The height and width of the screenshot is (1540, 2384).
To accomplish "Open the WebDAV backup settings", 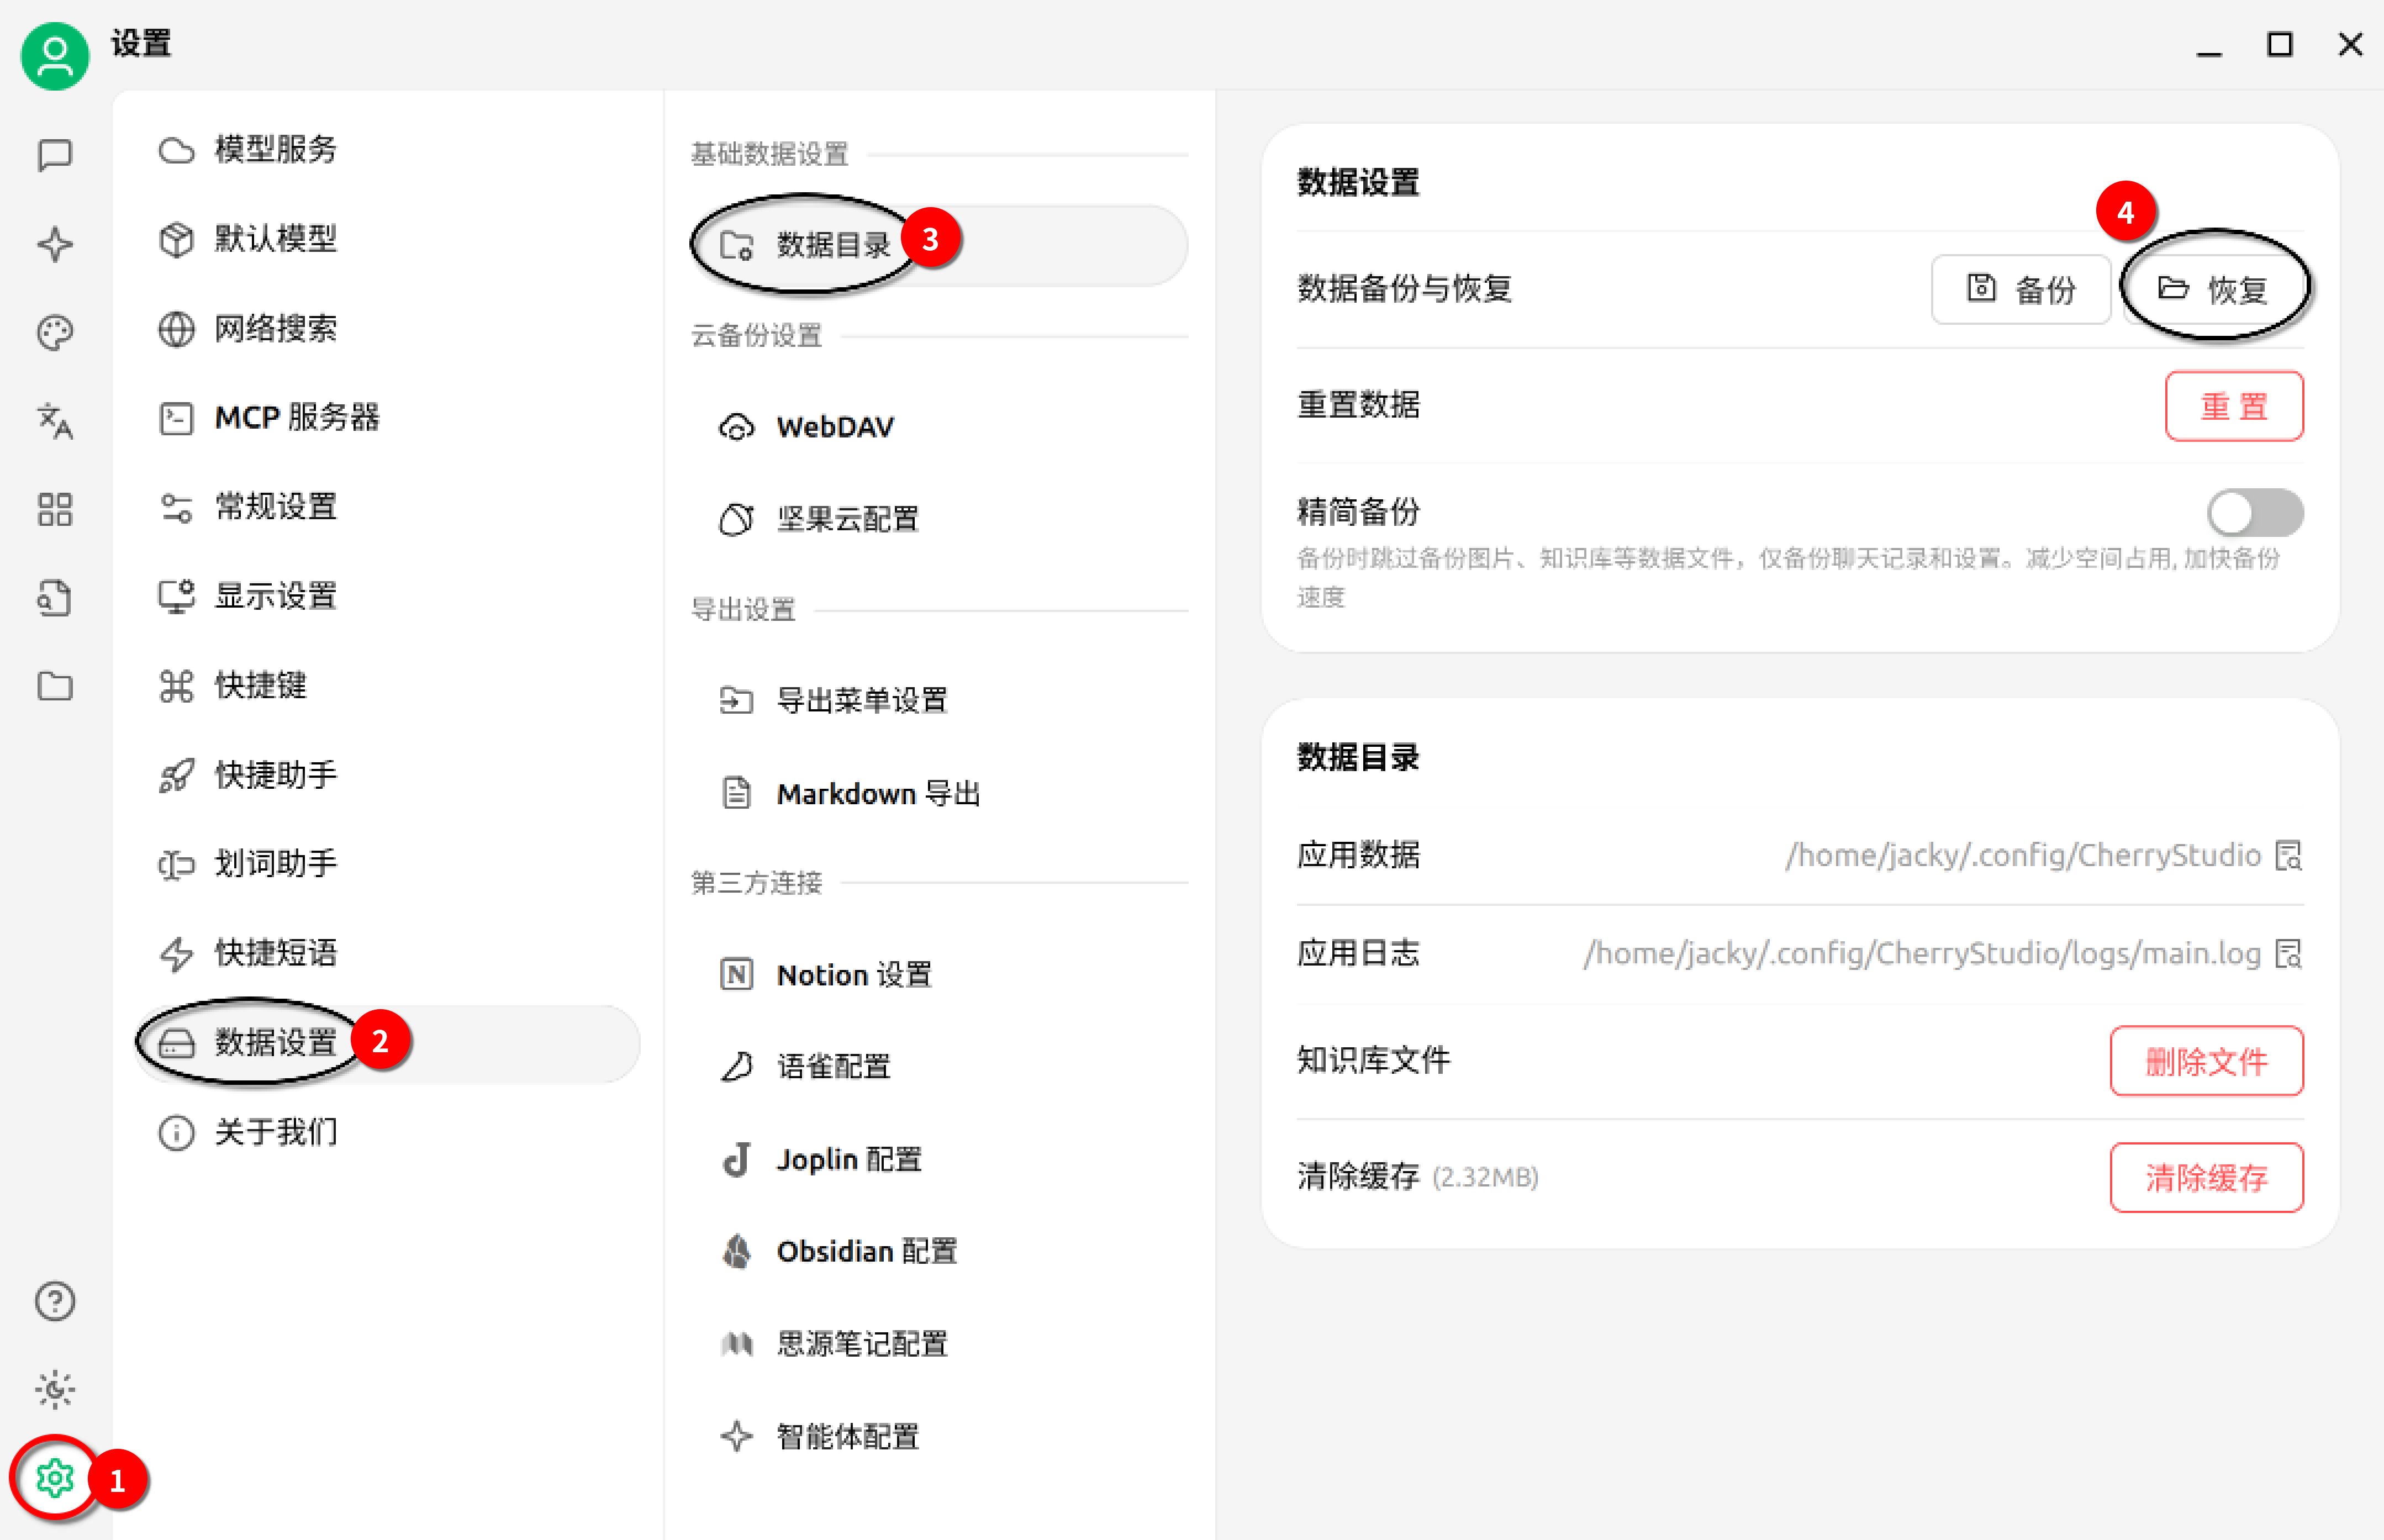I will pyautogui.click(x=834, y=427).
